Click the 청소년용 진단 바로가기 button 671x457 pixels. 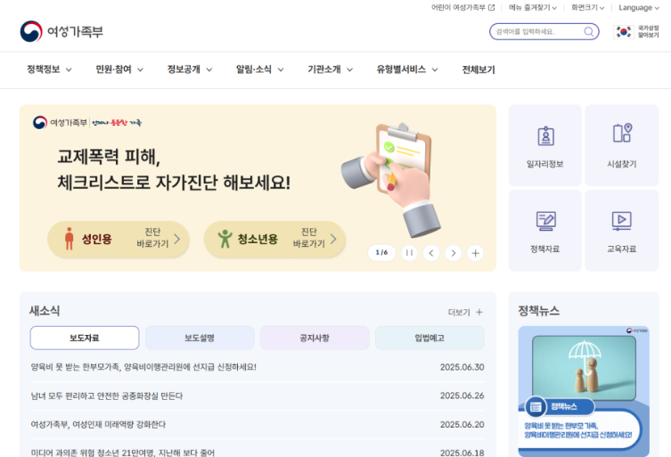click(x=274, y=239)
